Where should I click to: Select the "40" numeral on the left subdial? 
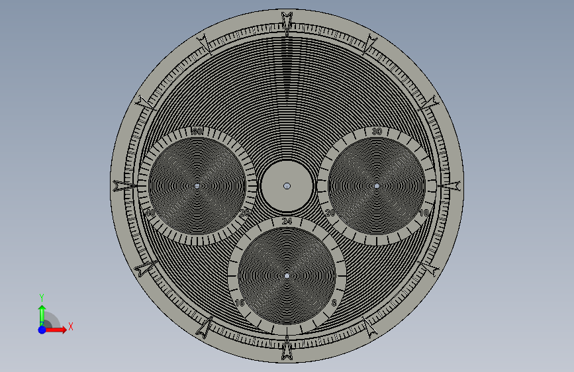(x=150, y=212)
